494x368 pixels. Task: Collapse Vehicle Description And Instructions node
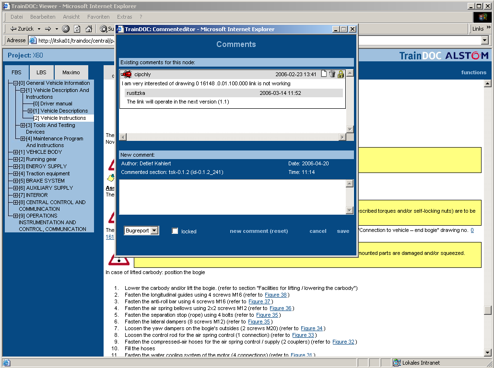[23, 91]
